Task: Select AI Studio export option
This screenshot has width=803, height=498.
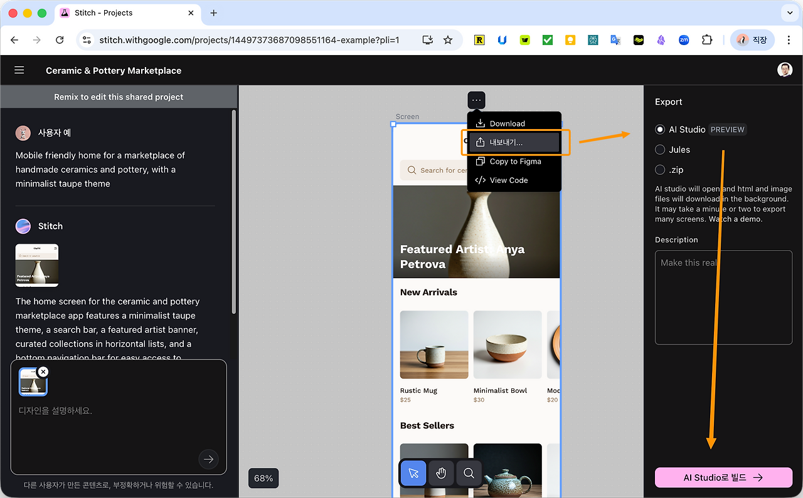Action: point(660,130)
